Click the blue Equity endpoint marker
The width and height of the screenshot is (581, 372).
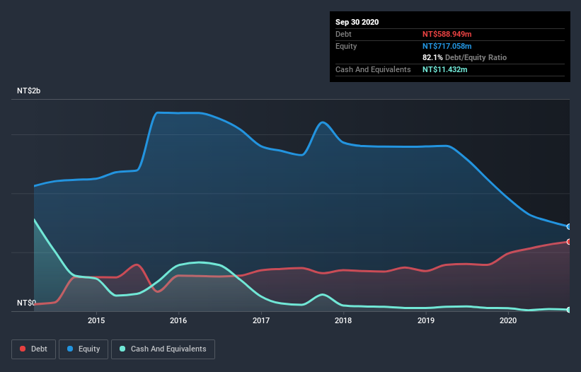[569, 226]
